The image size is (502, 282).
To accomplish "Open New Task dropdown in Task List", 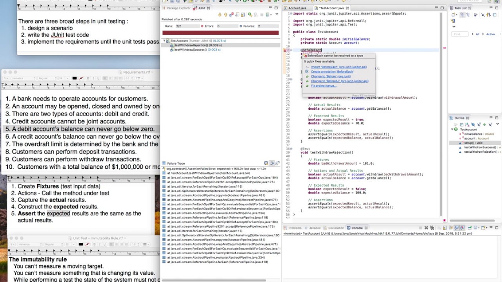I will pyautogui.click(x=457, y=14).
